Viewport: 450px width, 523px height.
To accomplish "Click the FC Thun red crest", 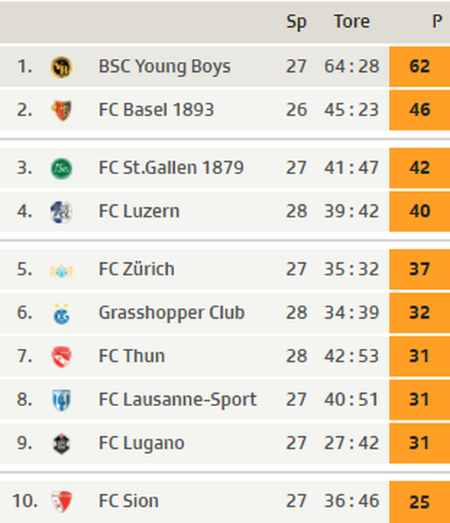I will 61,357.
